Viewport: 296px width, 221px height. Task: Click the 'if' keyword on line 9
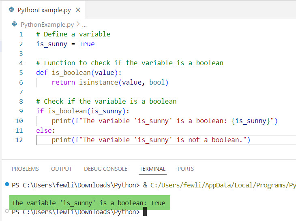coord(40,111)
